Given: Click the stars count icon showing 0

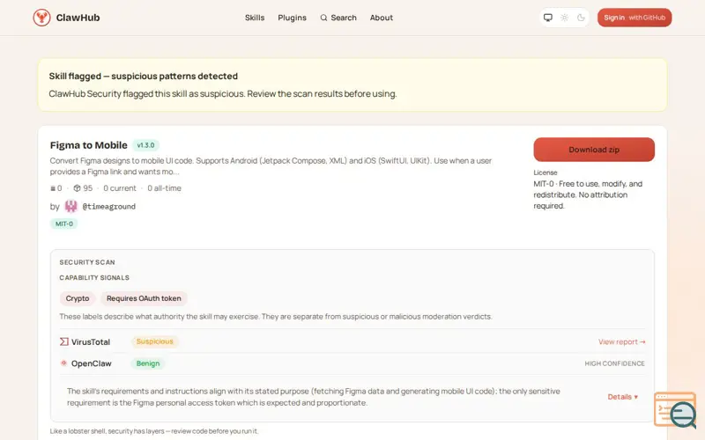Looking at the screenshot, I should pyautogui.click(x=53, y=188).
